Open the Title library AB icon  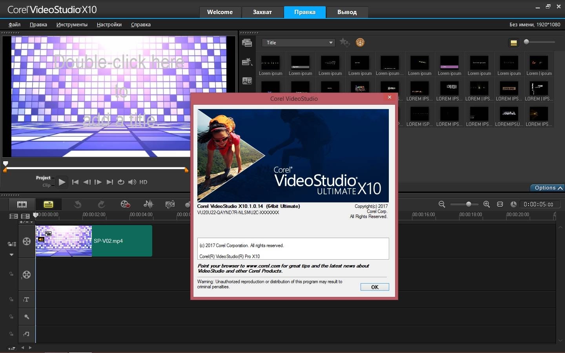point(247,81)
